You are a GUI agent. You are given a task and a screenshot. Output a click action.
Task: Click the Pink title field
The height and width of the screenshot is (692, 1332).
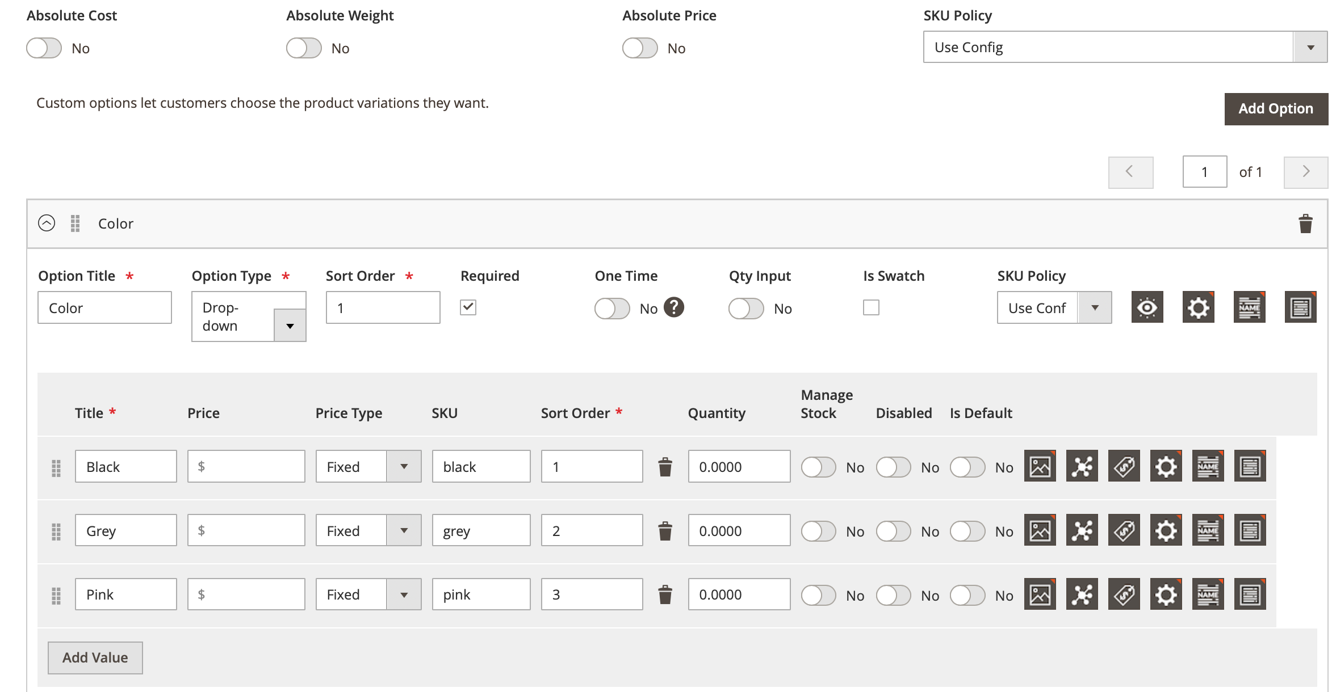[125, 594]
